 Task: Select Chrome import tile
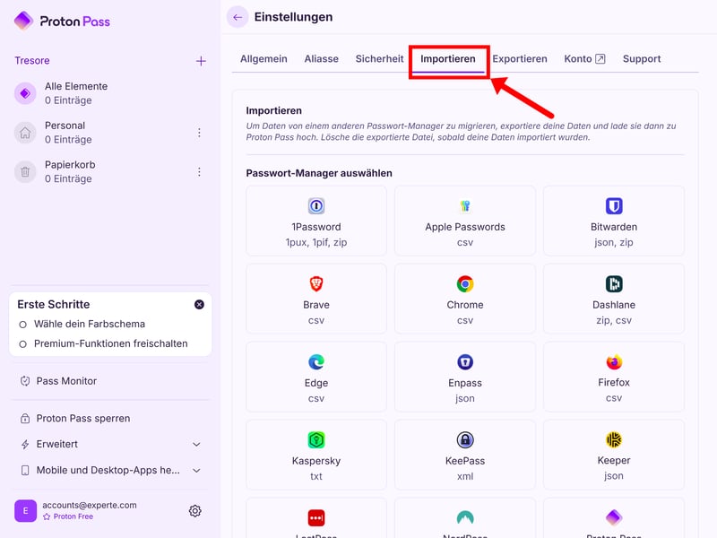(x=464, y=299)
